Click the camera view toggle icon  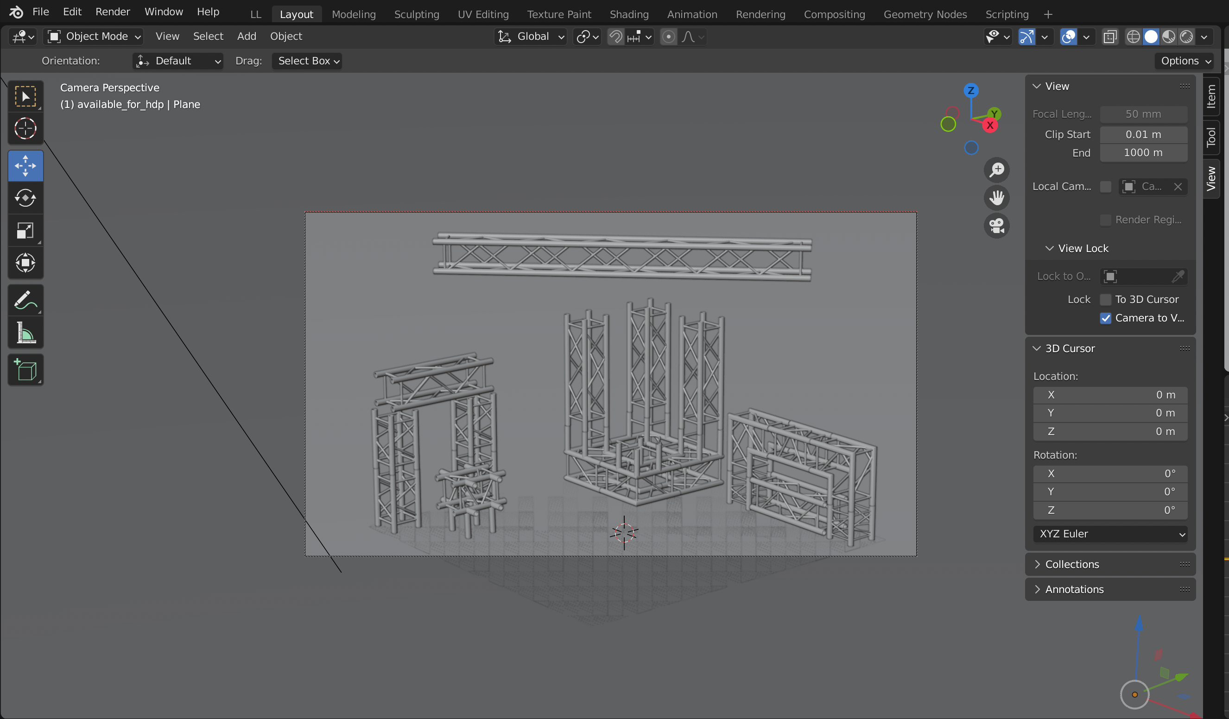tap(996, 226)
